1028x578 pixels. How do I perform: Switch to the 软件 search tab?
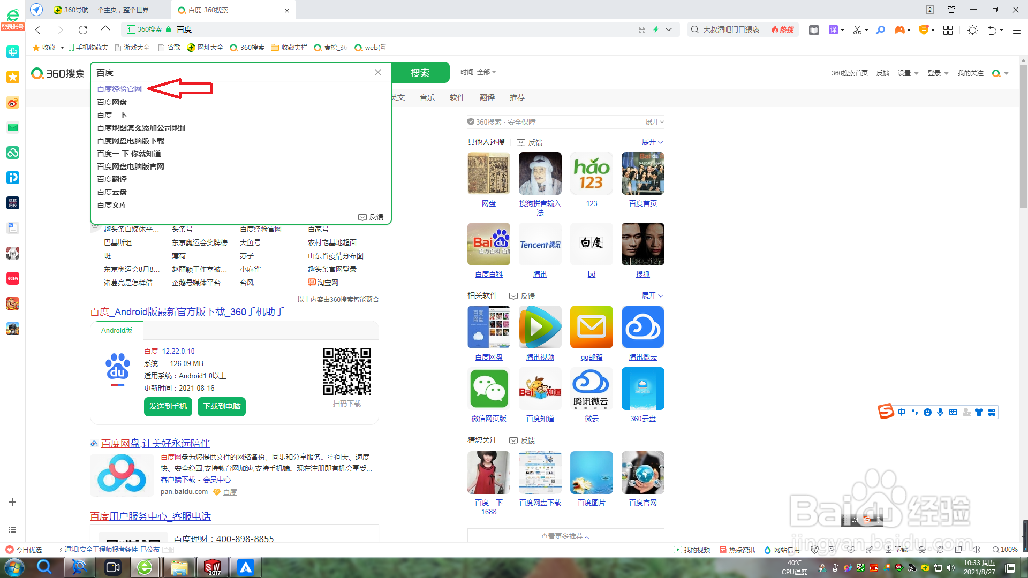tap(457, 97)
